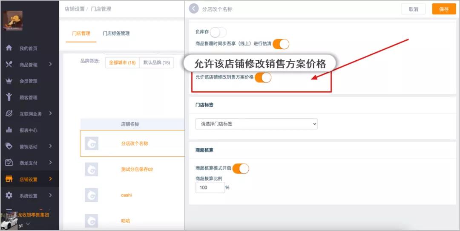The image size is (460, 231).
Task: Click the 商超核算比例 input field
Action: pyautogui.click(x=210, y=187)
